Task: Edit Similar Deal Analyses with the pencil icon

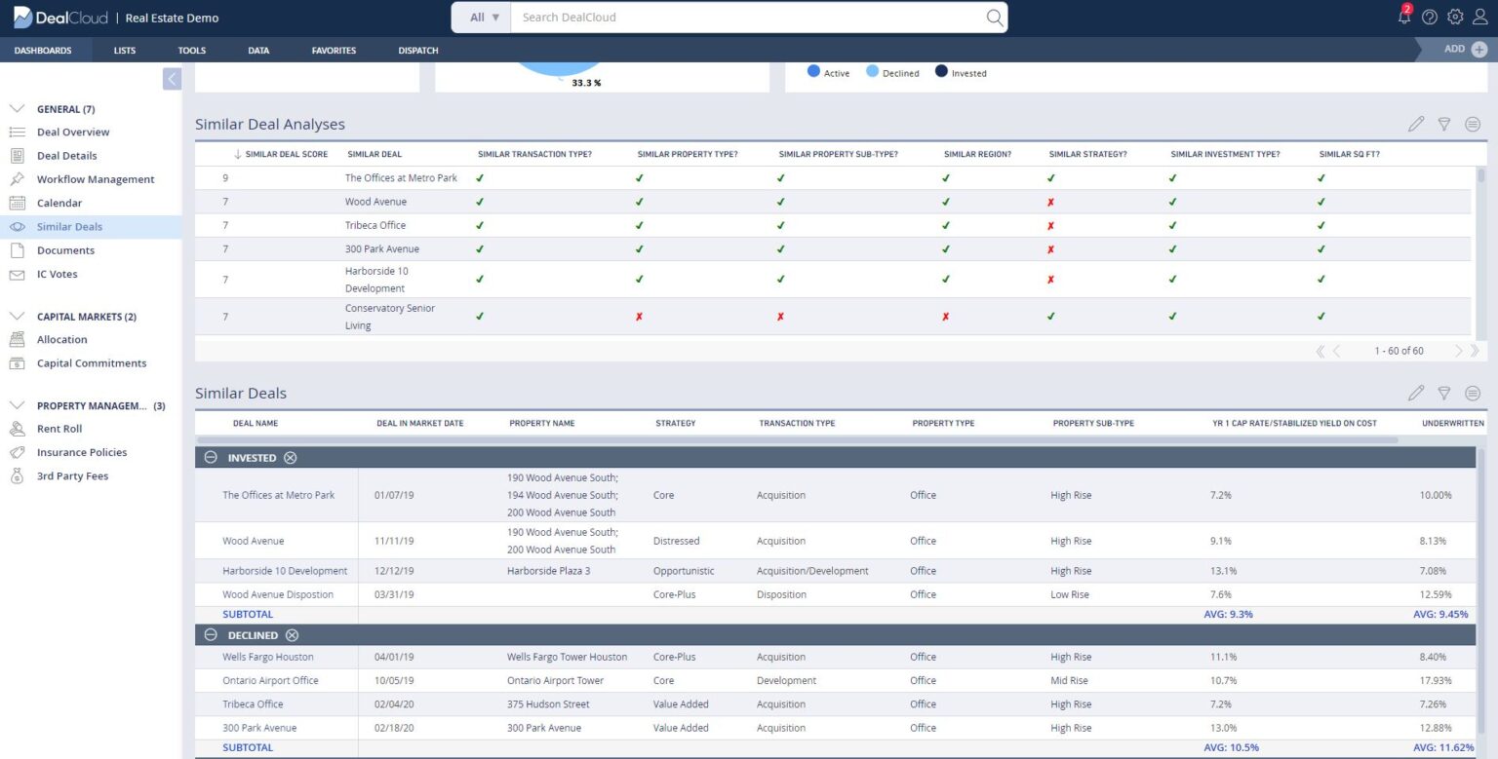Action: (x=1416, y=124)
